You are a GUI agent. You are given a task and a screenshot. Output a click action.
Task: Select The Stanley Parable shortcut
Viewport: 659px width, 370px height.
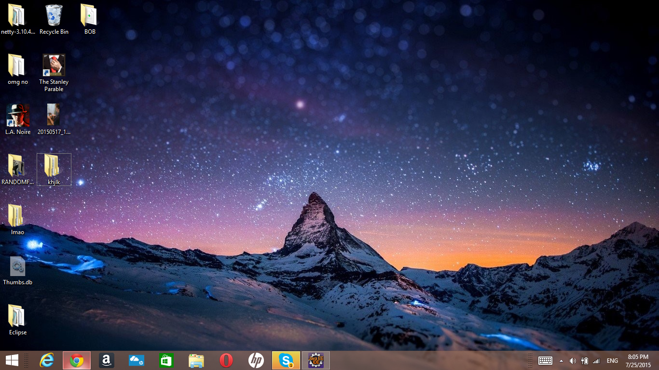click(x=54, y=72)
